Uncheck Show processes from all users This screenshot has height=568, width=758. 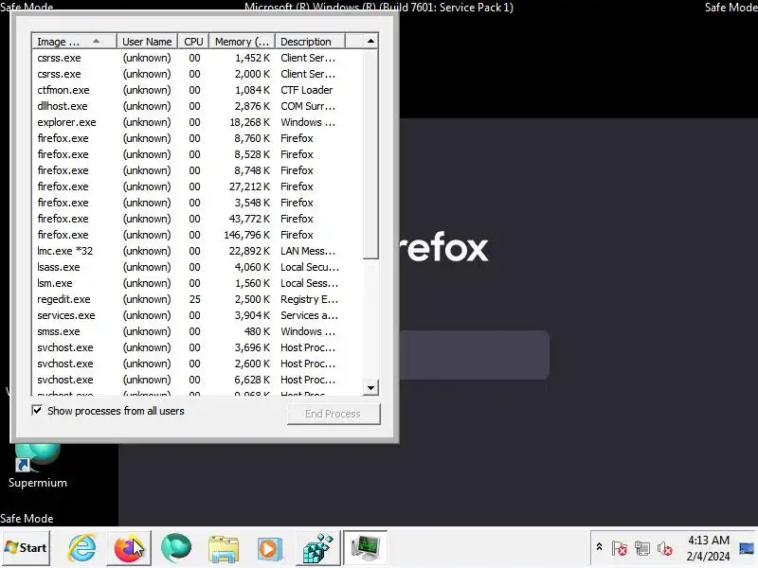tap(37, 411)
